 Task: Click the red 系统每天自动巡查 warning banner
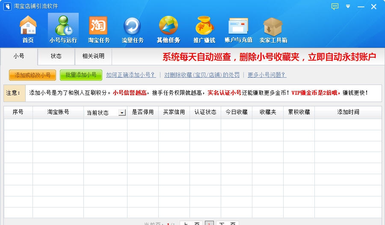(269, 57)
